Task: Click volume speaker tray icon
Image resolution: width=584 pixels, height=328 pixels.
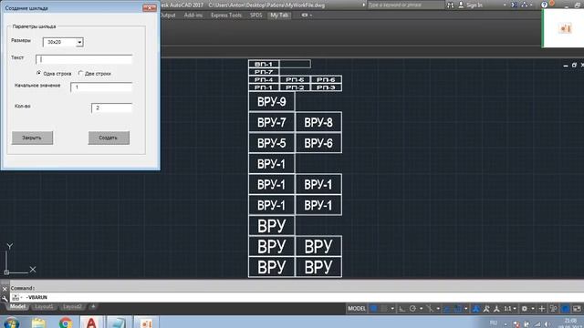Action: pyautogui.click(x=547, y=324)
